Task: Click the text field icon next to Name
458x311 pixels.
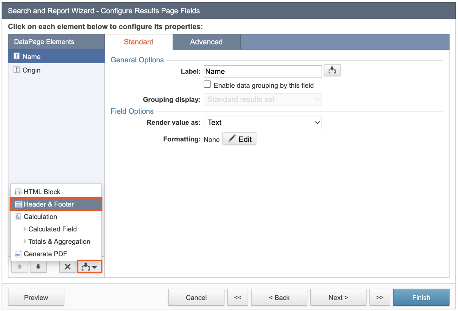Action: coord(17,56)
